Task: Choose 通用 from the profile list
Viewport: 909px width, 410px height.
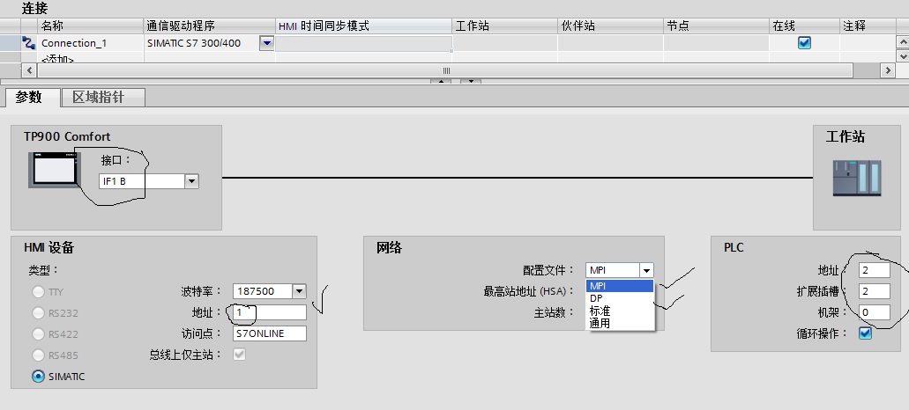Action: 621,323
